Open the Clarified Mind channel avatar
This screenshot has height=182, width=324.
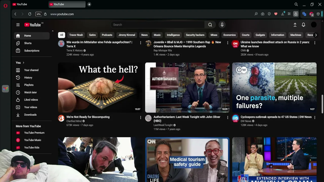(x=61, y=118)
